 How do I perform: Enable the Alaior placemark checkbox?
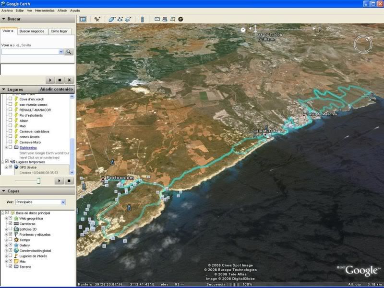coord(10,121)
